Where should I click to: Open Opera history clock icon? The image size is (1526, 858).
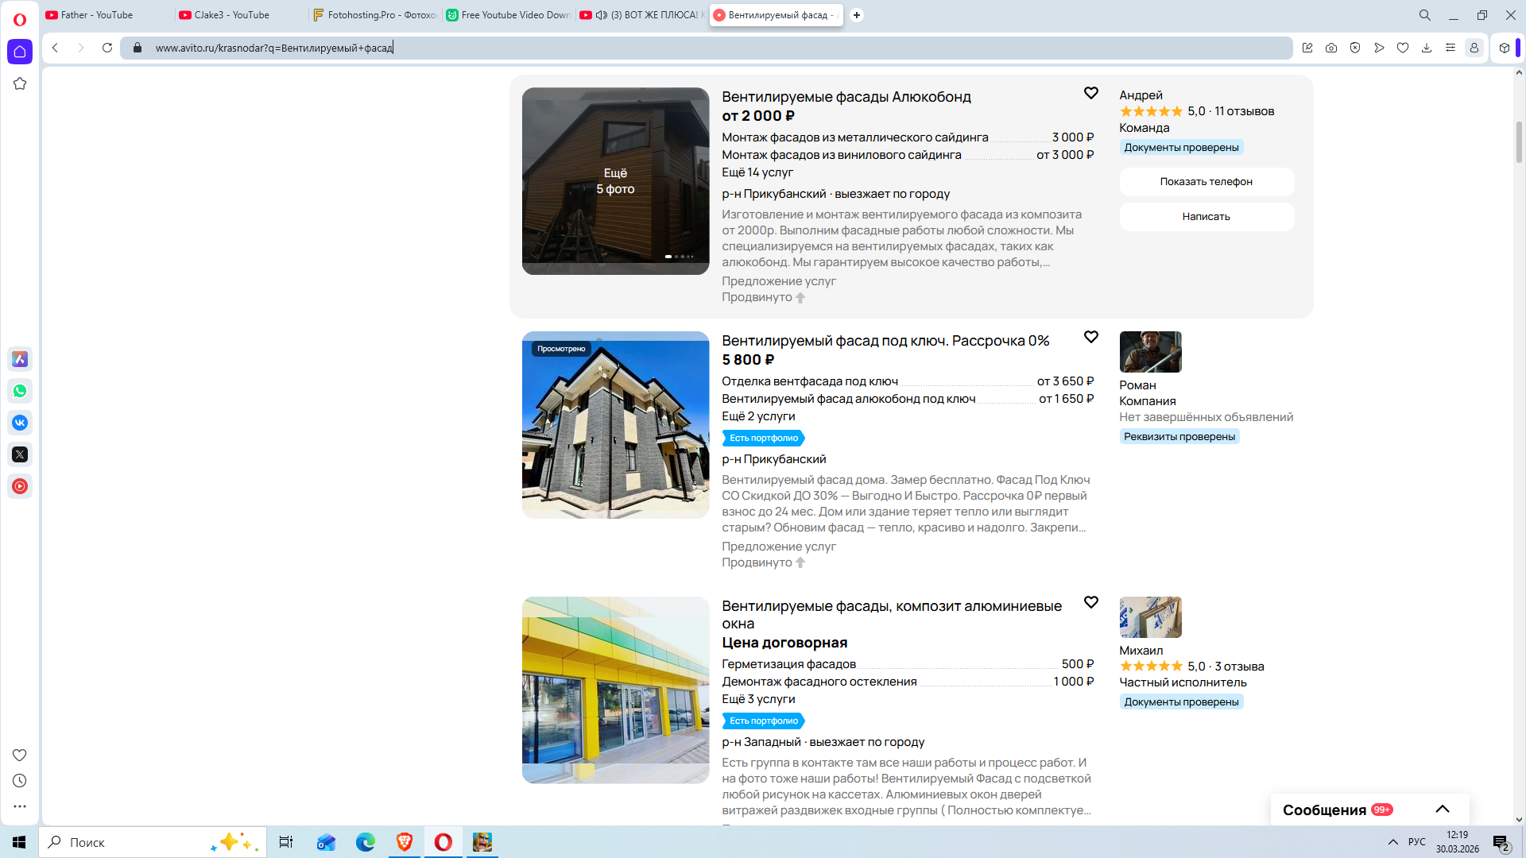(20, 781)
